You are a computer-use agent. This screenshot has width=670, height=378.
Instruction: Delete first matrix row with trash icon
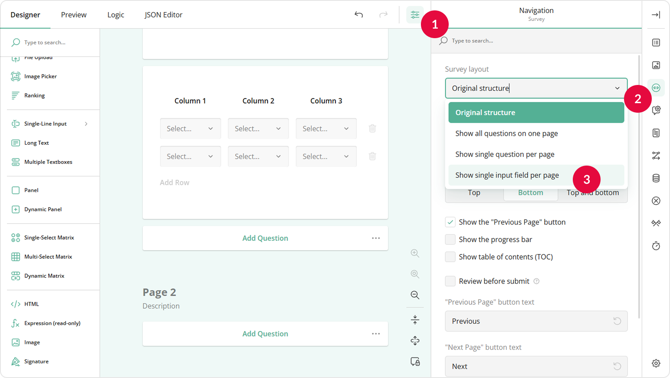tap(372, 128)
